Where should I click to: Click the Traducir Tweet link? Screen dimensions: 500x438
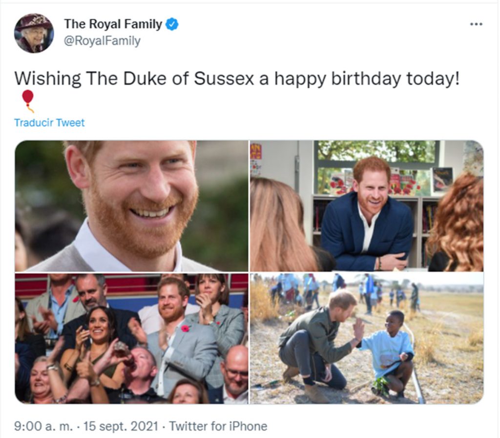point(49,123)
